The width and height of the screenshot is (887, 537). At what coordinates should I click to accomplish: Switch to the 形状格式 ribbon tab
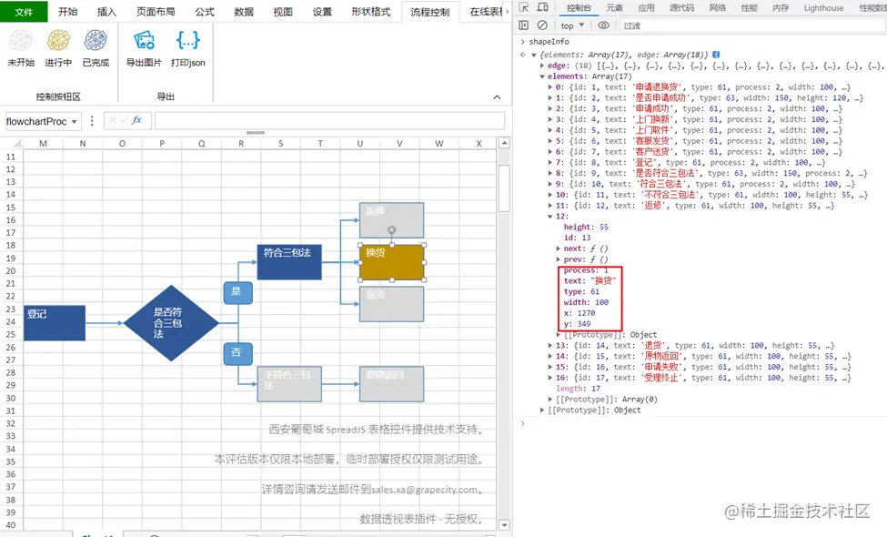tap(370, 11)
